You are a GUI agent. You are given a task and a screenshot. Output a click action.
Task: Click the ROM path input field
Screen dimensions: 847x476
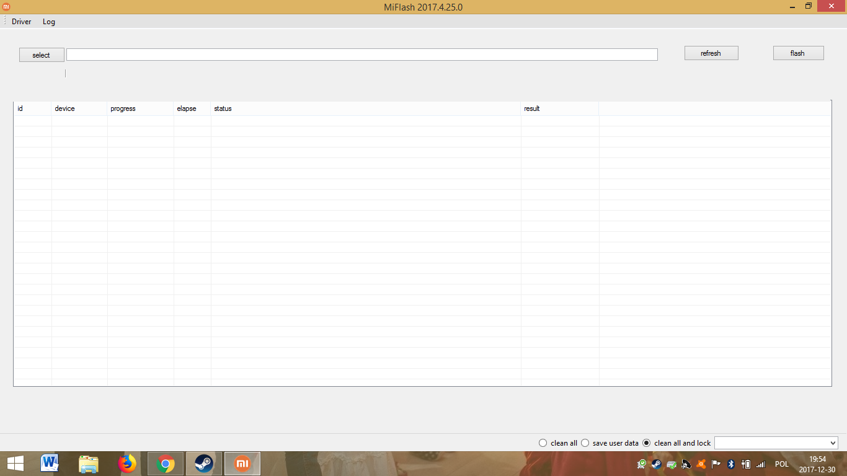[361, 55]
